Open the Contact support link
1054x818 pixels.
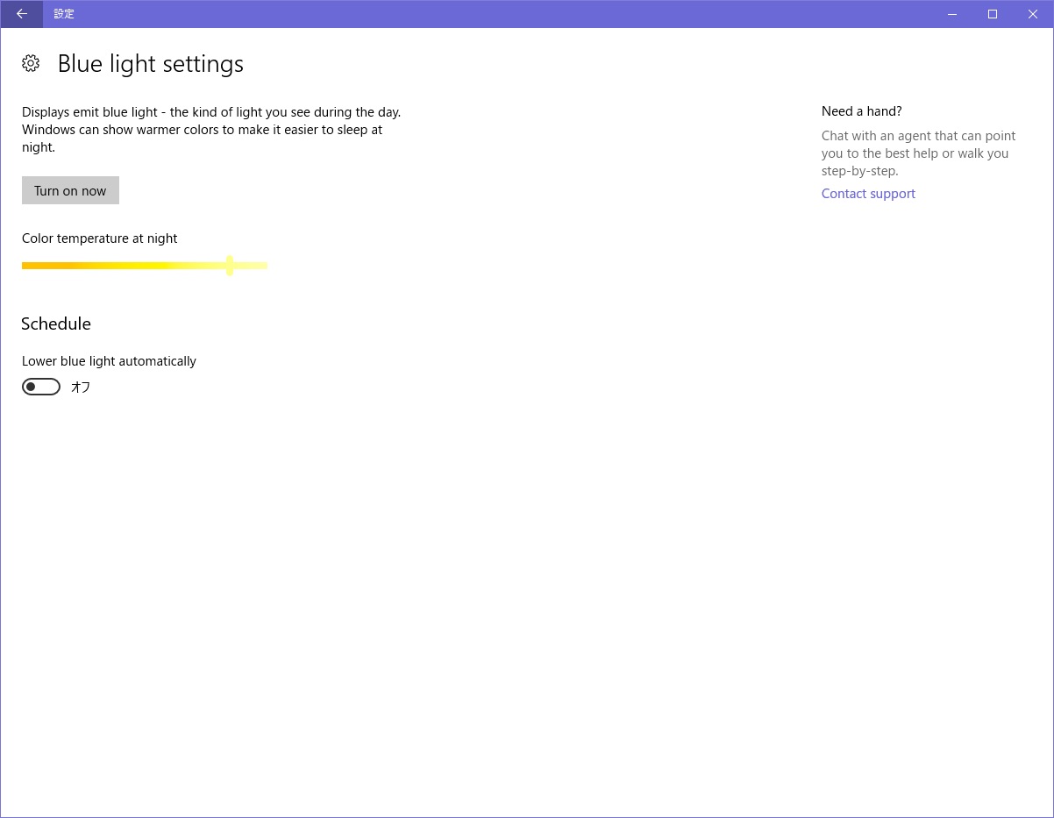point(868,194)
